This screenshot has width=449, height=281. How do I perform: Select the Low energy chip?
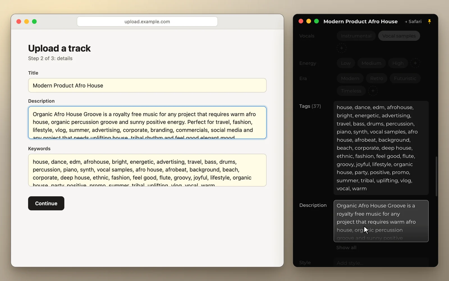346,63
